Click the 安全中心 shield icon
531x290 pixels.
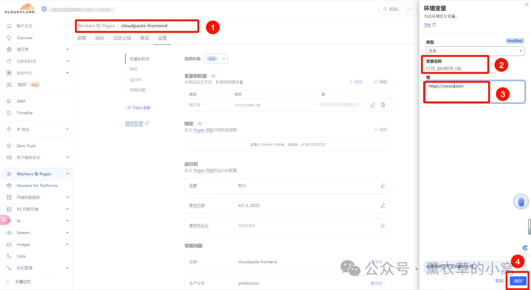click(9, 73)
